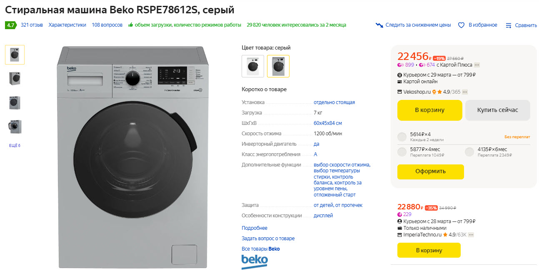
Task: Click the orange star next to ImperiaTechno.ru rating
Action: pyautogui.click(x=445, y=235)
